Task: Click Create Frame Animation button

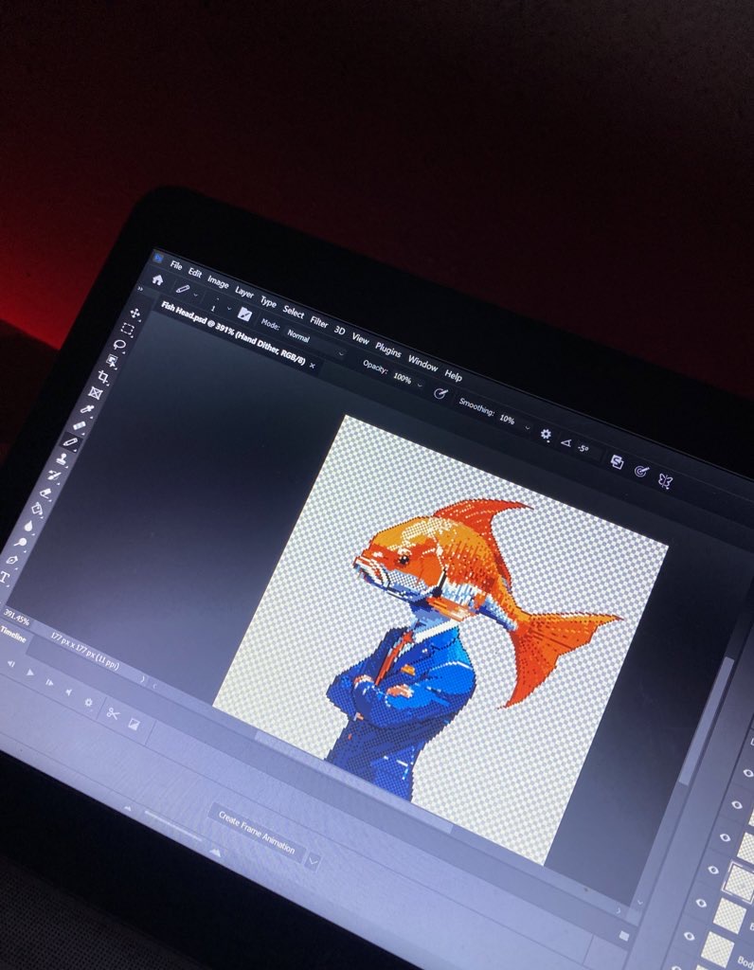Action: pos(256,832)
